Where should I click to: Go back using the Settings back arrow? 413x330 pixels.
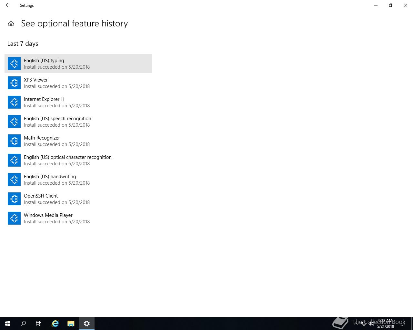click(8, 5)
